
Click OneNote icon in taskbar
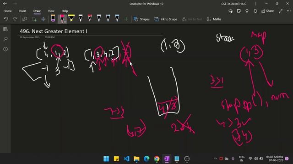tap(167, 159)
